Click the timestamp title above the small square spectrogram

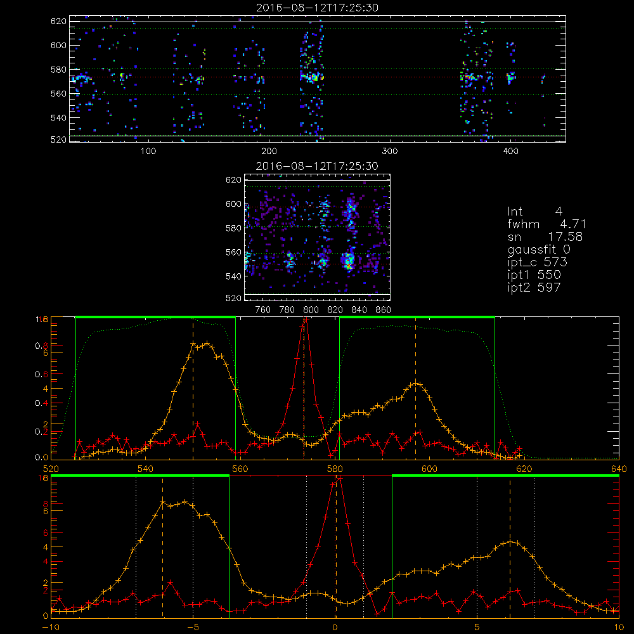coord(317,166)
